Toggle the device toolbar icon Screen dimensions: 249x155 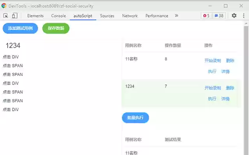pos(15,15)
